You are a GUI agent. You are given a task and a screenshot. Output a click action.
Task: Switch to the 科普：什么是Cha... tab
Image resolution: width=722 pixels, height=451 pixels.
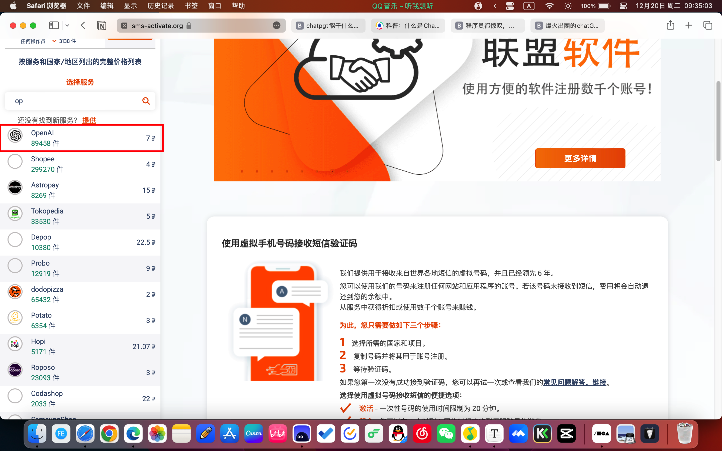click(408, 26)
